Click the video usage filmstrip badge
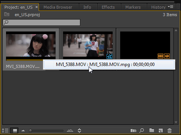This screenshot has height=135, width=181. [x=160, y=56]
